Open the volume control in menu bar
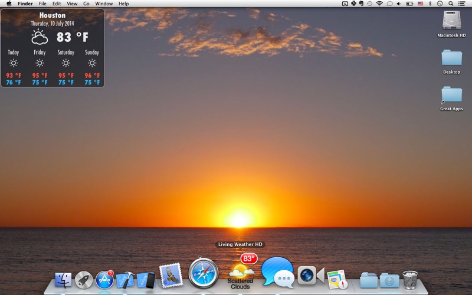Viewport: 472px width, 295px height. coord(398,4)
